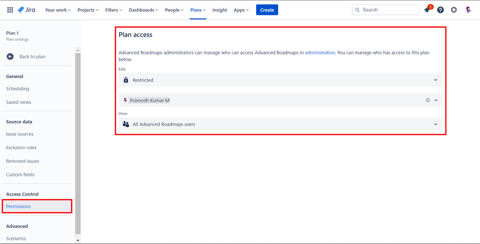Image resolution: width=480 pixels, height=244 pixels.
Task: Open the Your work menu
Action: coord(58,10)
